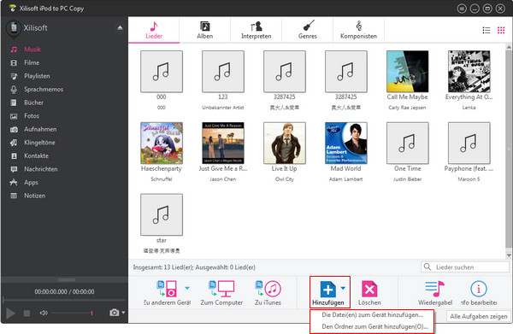Select the star song thumbnail
The image size is (513, 334).
click(162, 214)
